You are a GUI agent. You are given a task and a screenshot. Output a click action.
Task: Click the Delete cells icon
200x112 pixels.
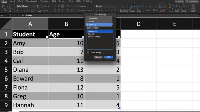[x=154, y=7]
